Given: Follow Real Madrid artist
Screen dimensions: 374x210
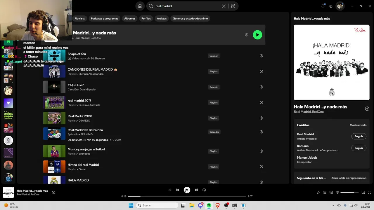Looking at the screenshot, I should [x=359, y=136].
